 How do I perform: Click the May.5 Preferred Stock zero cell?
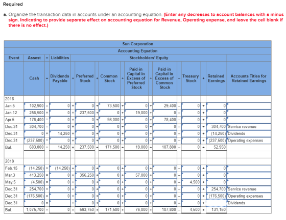(85, 182)
